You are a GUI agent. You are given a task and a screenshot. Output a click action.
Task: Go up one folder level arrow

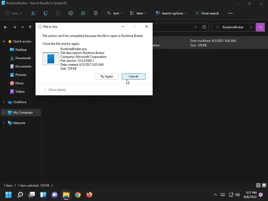tap(30, 27)
